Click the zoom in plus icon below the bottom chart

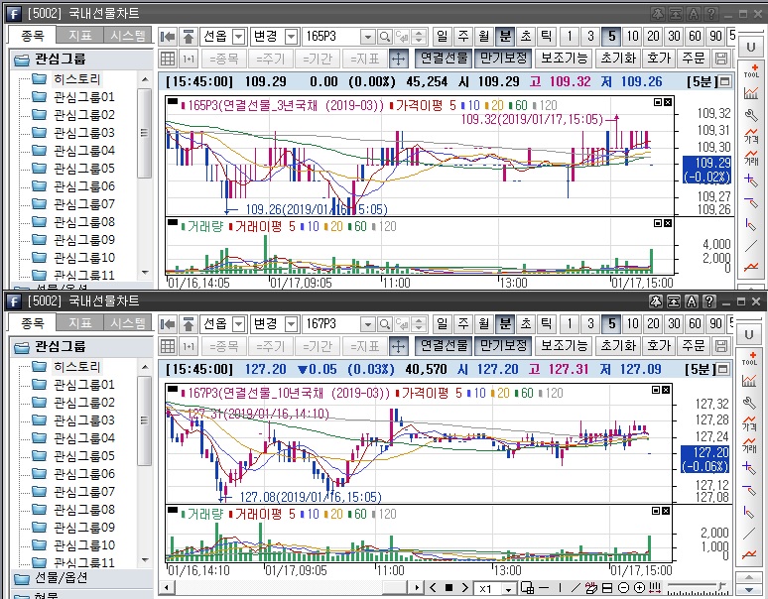coord(641,588)
